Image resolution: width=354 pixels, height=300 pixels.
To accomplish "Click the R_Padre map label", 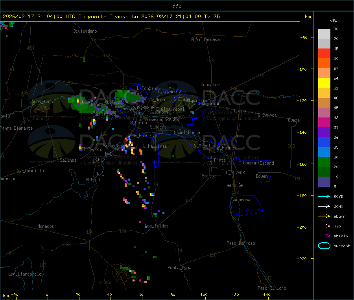I will click(x=225, y=148).
